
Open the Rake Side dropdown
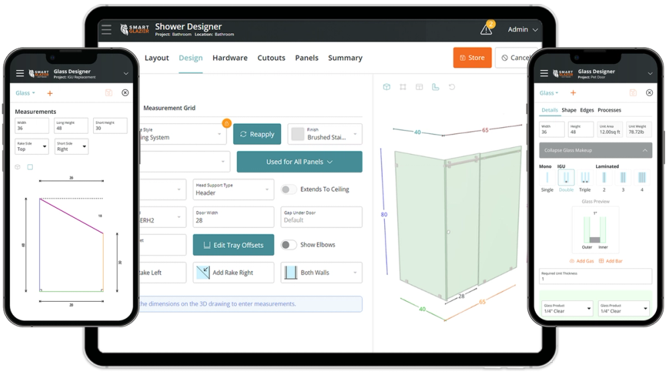click(32, 147)
